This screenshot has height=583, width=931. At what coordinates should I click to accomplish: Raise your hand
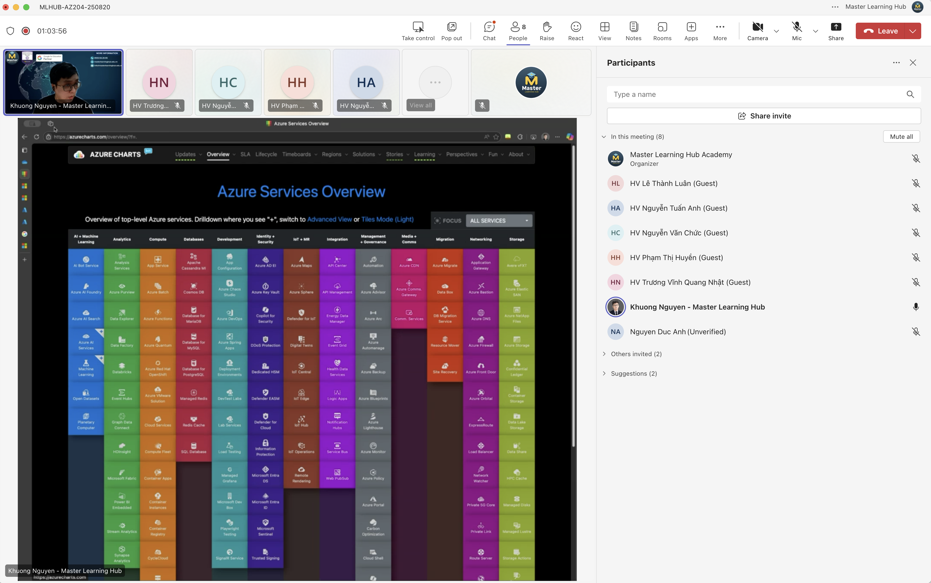pyautogui.click(x=546, y=31)
